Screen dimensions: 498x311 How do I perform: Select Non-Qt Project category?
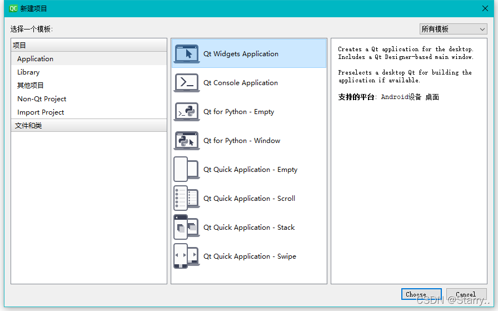click(x=88, y=99)
